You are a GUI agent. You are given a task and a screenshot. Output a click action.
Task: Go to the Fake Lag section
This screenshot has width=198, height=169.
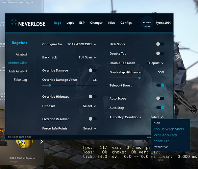click(x=20, y=80)
